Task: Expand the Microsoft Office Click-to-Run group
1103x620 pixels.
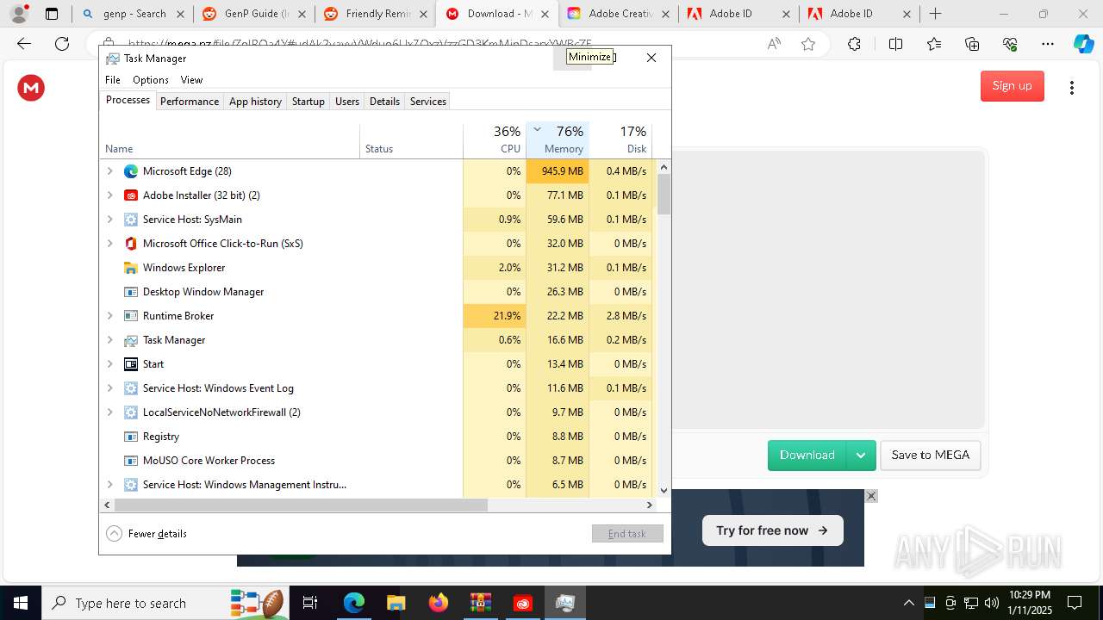Action: (109, 244)
